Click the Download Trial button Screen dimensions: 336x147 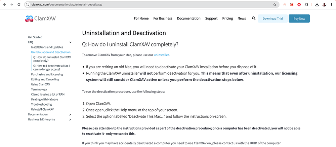[x=273, y=19]
